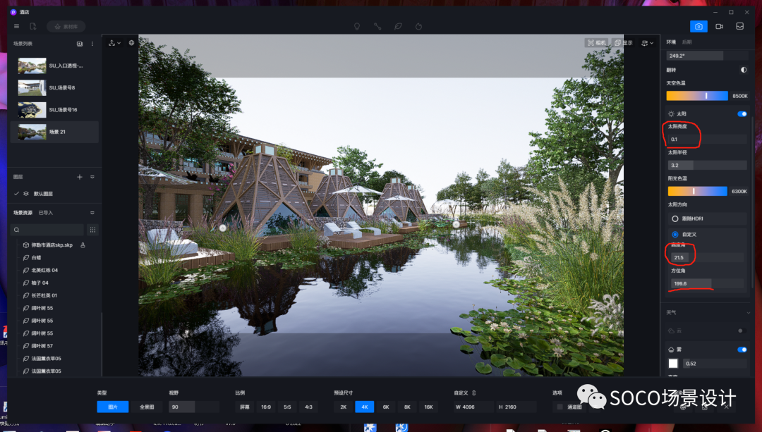Click lock icon beside 弥勒市酒店.skp
Image resolution: width=762 pixels, height=432 pixels.
click(83, 245)
